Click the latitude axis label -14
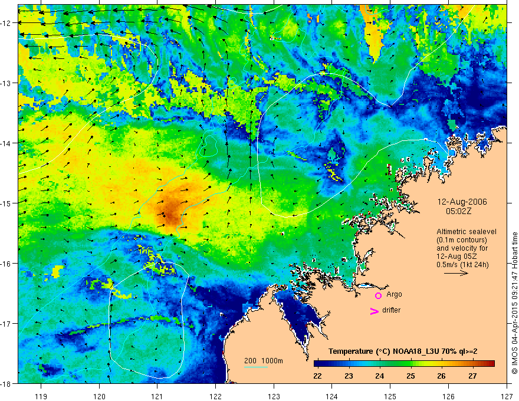The height and width of the screenshot is (401, 519). [x=6, y=143]
